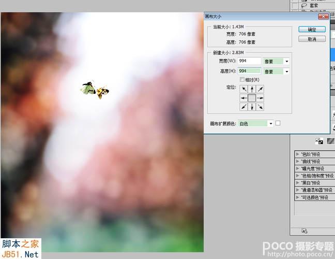This screenshot has height=259, width=335.
Task: Click the 宽度(W) input field
Action: pyautogui.click(x=249, y=61)
